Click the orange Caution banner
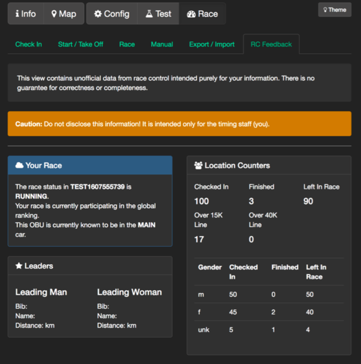The height and width of the screenshot is (364, 361). pyautogui.click(x=179, y=124)
